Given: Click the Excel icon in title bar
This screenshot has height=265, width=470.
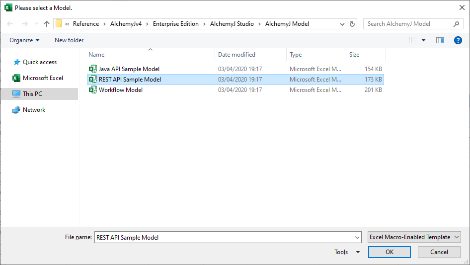Looking at the screenshot, I should pos(8,8).
